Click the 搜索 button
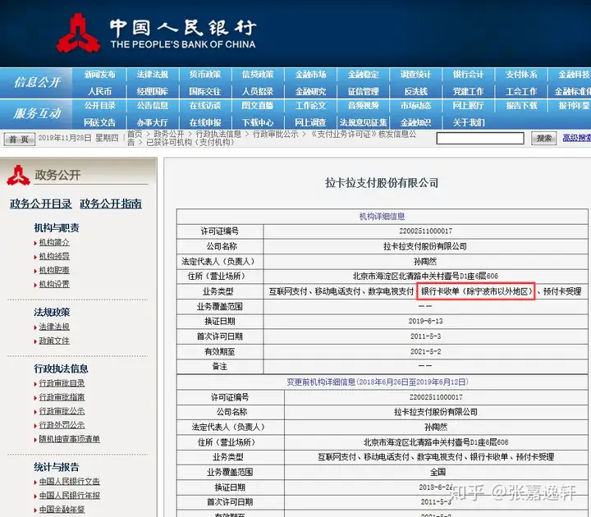Screen dimensions: 591x517 click(544, 139)
